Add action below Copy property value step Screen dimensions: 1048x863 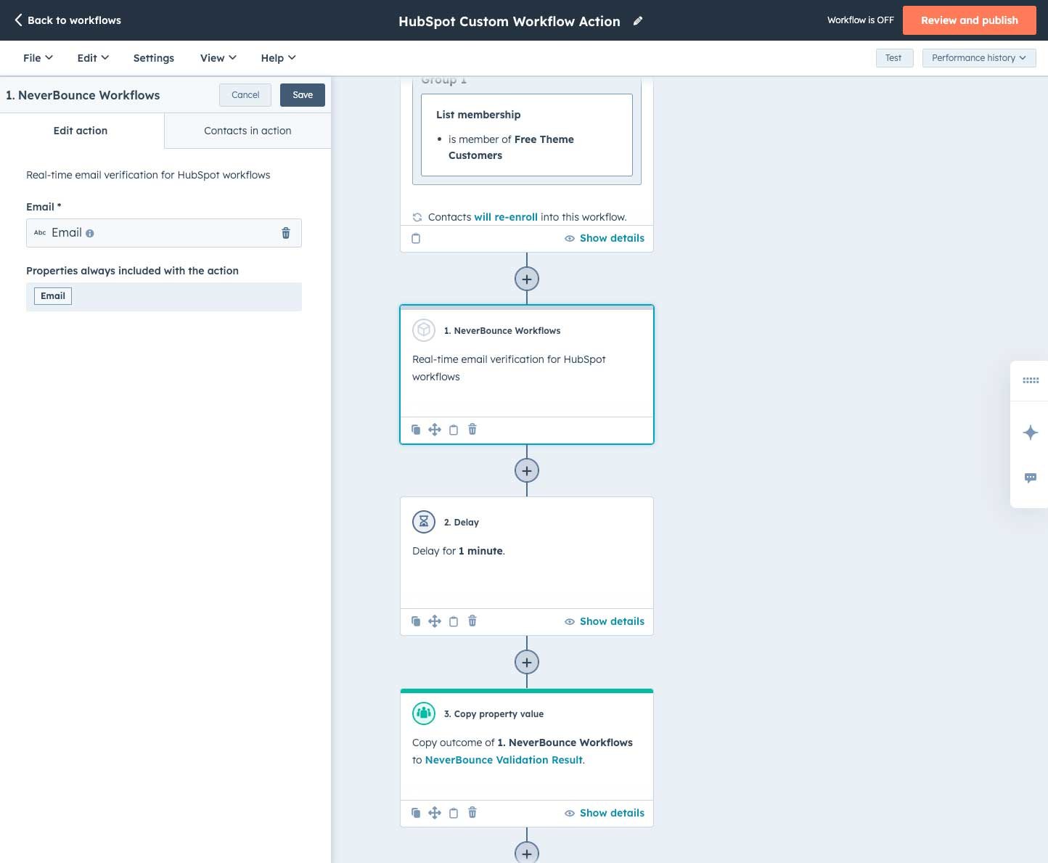pyautogui.click(x=527, y=853)
